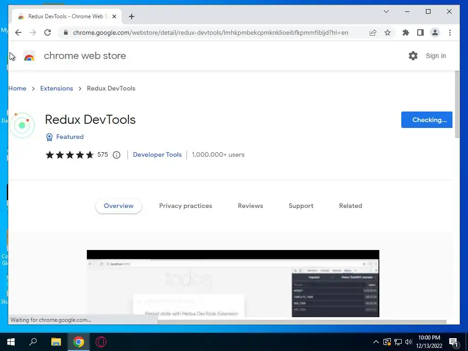The image size is (468, 351).
Task: Open the Extensions puzzle icon
Action: coord(406,32)
